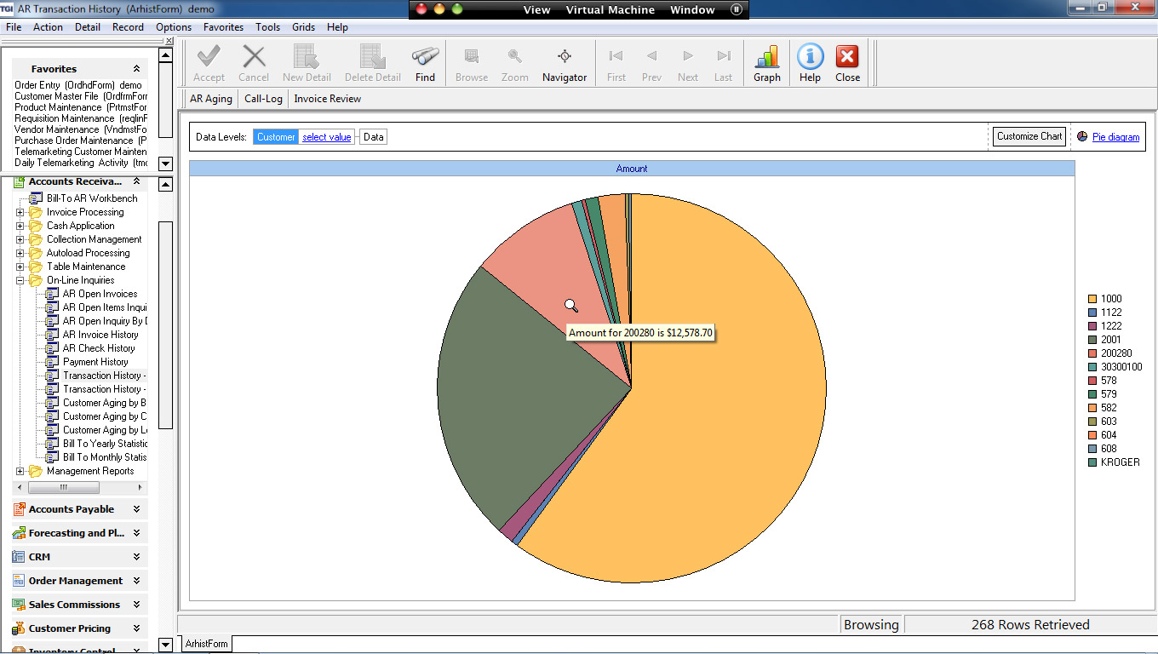Image resolution: width=1158 pixels, height=654 pixels.
Task: Collapse the Favorites panel chevron
Action: [136, 69]
